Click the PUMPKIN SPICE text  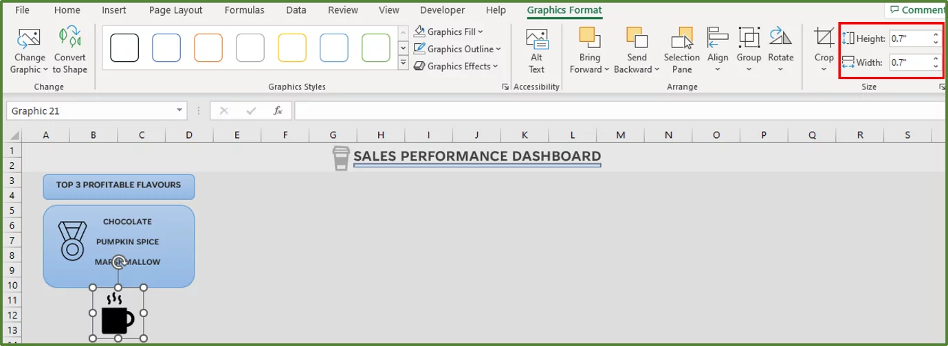tap(127, 242)
